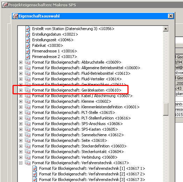Image resolution: width=183 pixels, height=182 pixels.
Task: Click the Eigenschaftsauswahl title bar app icon
Action: 15,16
